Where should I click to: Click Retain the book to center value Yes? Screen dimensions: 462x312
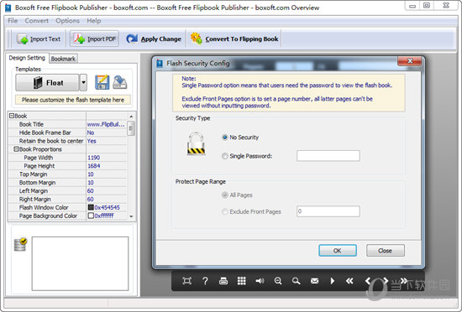coord(92,141)
